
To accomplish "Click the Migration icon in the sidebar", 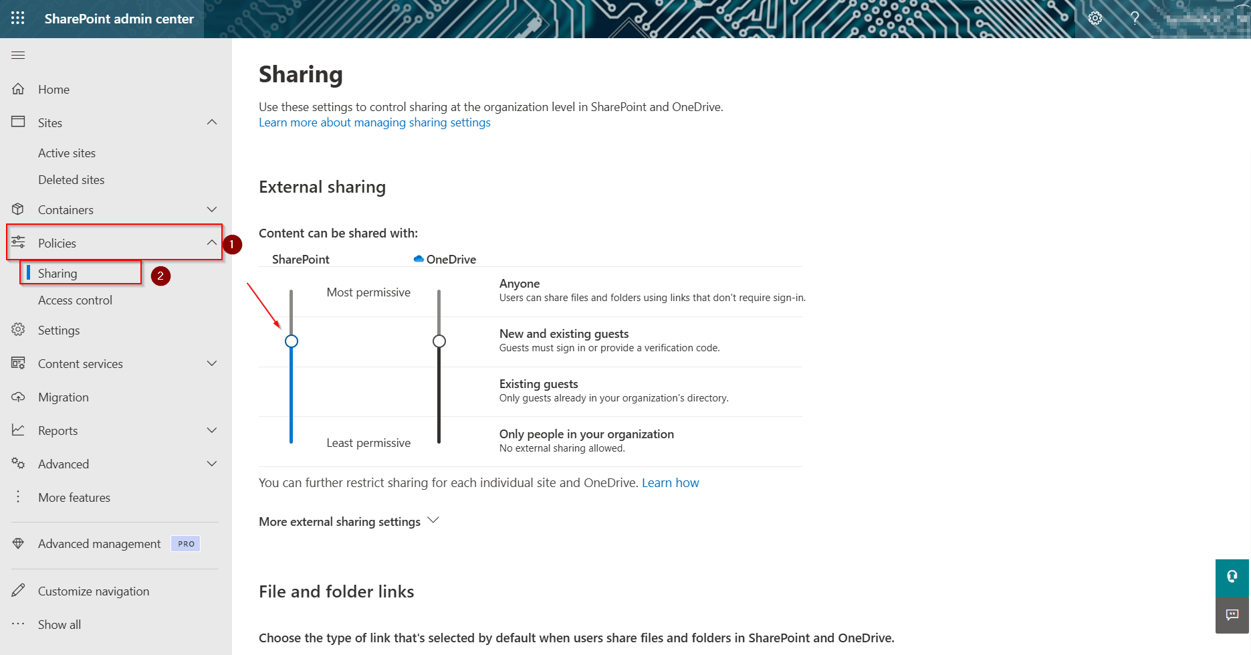I will click(19, 397).
